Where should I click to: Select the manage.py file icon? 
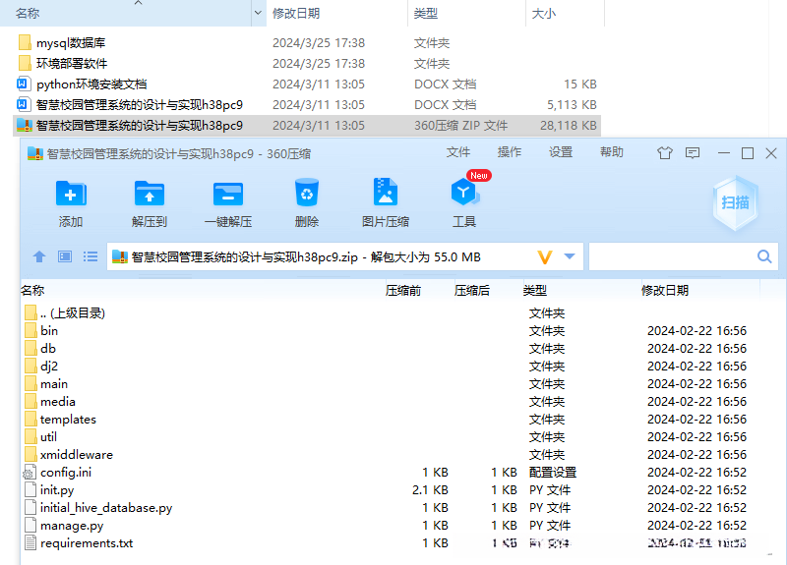pos(30,526)
